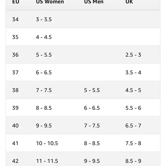Click US Men 5 - 5.5 cell

tap(92, 90)
